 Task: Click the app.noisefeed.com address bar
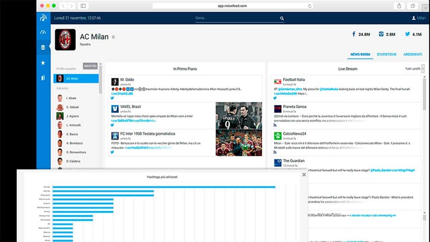click(x=233, y=6)
